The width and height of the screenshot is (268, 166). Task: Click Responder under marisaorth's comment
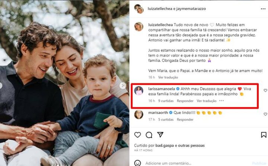coord(185,119)
